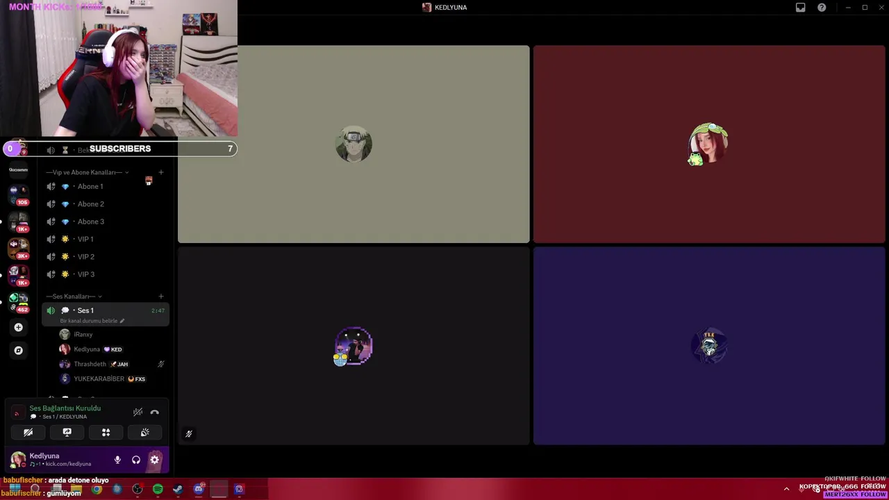Open Discover servers compass icon
This screenshot has width=889, height=500.
coord(18,351)
